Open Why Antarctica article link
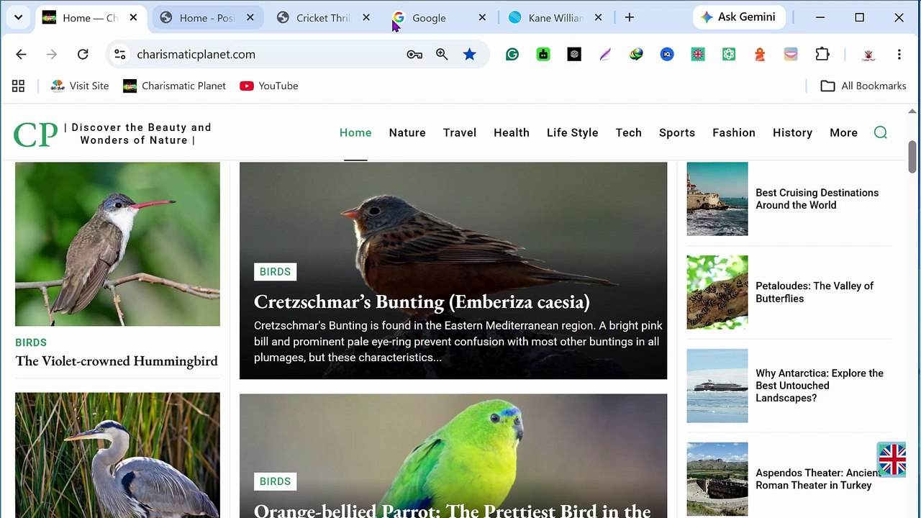The width and height of the screenshot is (921, 518). pyautogui.click(x=820, y=386)
